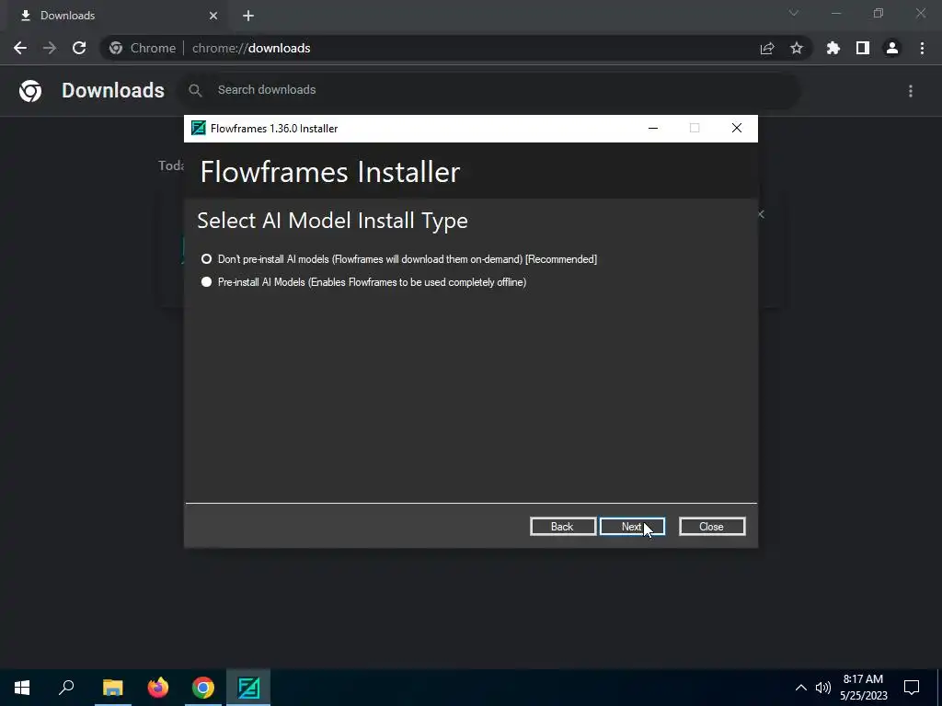Go Back to the previous installer page
The height and width of the screenshot is (706, 942).
coord(563,527)
